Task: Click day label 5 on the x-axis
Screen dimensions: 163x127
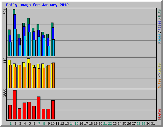Action: (x=30, y=124)
